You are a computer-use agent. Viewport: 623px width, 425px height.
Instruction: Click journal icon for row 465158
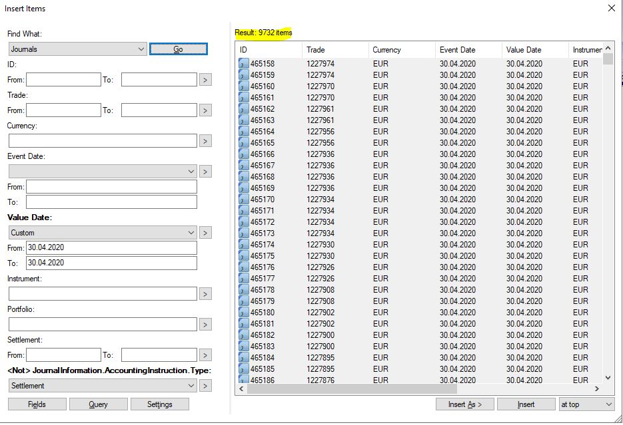[x=244, y=63]
